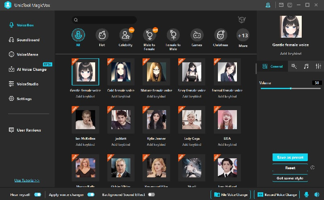Click the random voice dice icon
The height and width of the screenshot is (200, 324).
242,20
